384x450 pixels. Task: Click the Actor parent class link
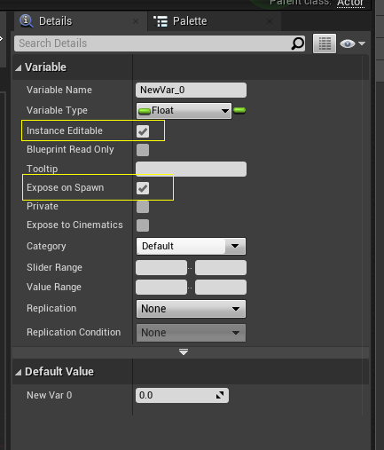pyautogui.click(x=350, y=3)
